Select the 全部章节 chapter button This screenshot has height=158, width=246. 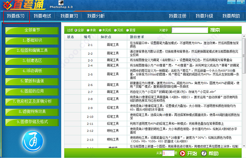click(x=32, y=30)
